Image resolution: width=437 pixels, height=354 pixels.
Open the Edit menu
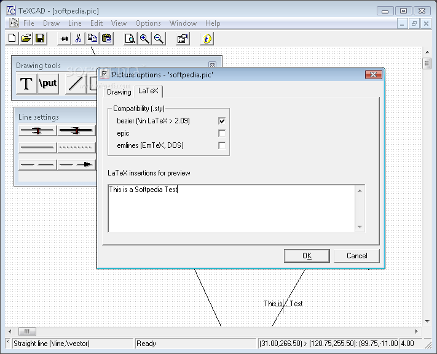96,23
